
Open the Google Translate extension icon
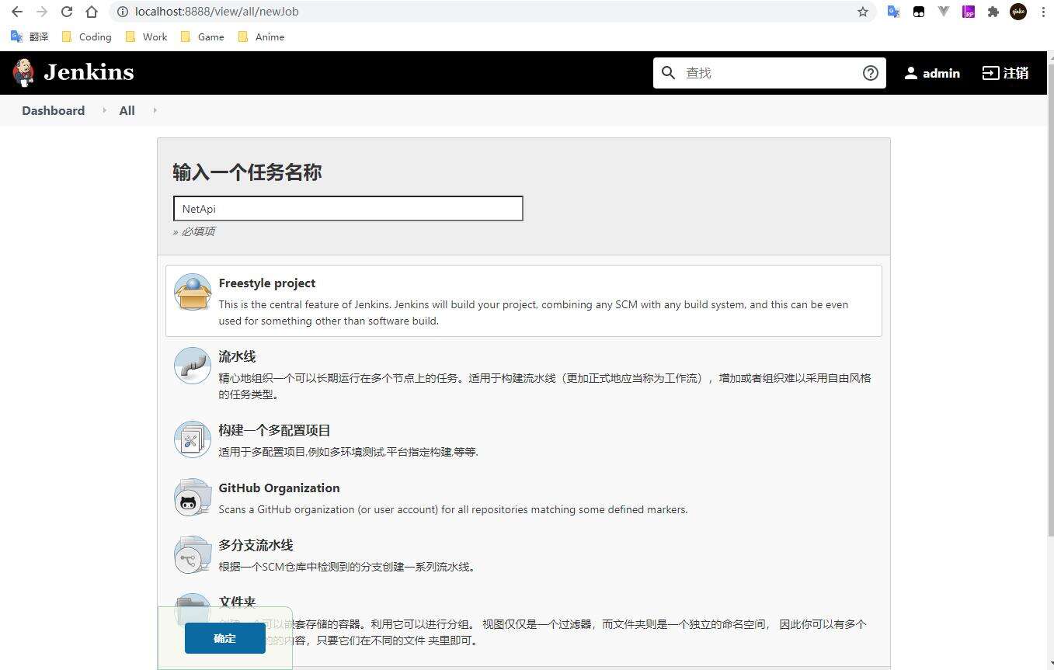pyautogui.click(x=894, y=12)
